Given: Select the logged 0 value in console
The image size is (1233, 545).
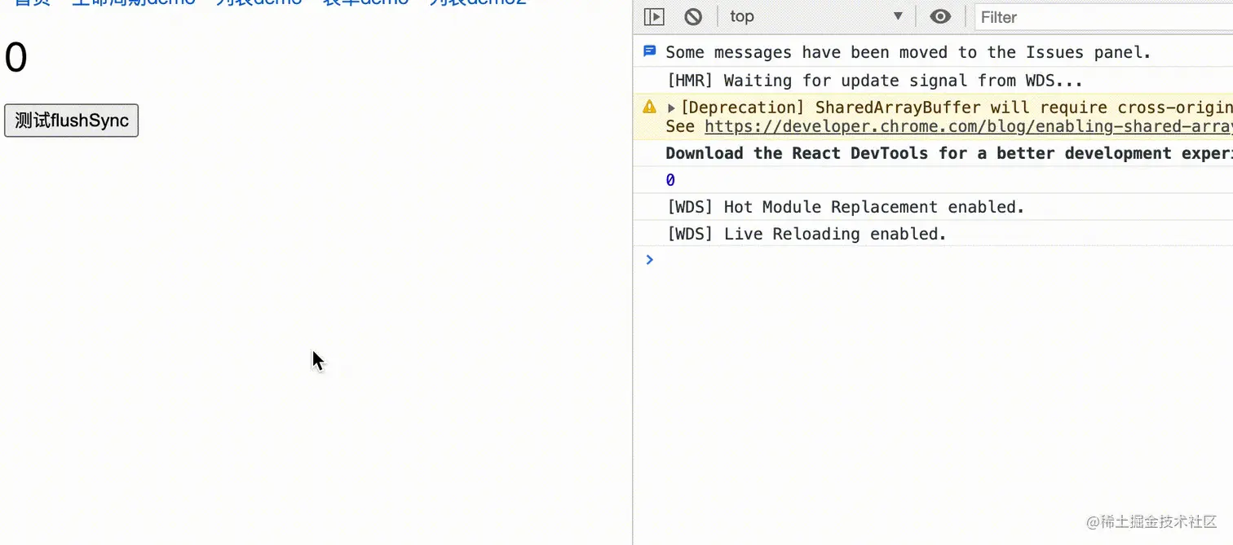Looking at the screenshot, I should pos(670,180).
